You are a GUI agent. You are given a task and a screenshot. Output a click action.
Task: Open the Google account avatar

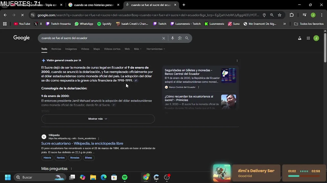click(316, 38)
